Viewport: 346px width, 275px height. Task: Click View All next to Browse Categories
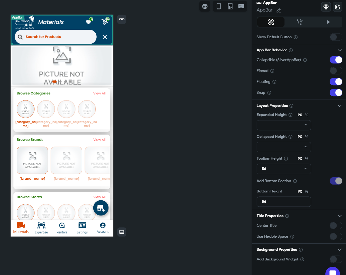pyautogui.click(x=99, y=93)
